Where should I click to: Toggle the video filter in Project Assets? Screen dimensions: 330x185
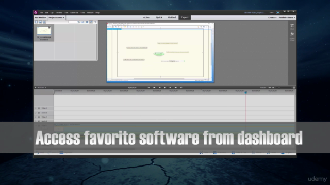[x=36, y=22]
